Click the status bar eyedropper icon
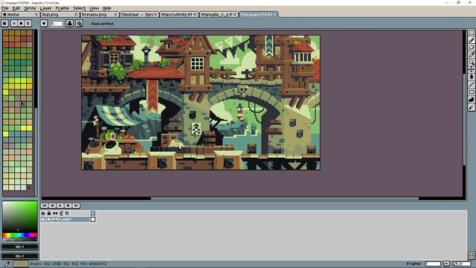Viewport: 476px width, 268px height. (7, 264)
